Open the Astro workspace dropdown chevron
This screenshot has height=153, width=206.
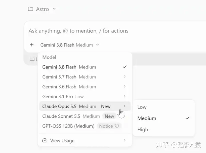tap(54, 9)
